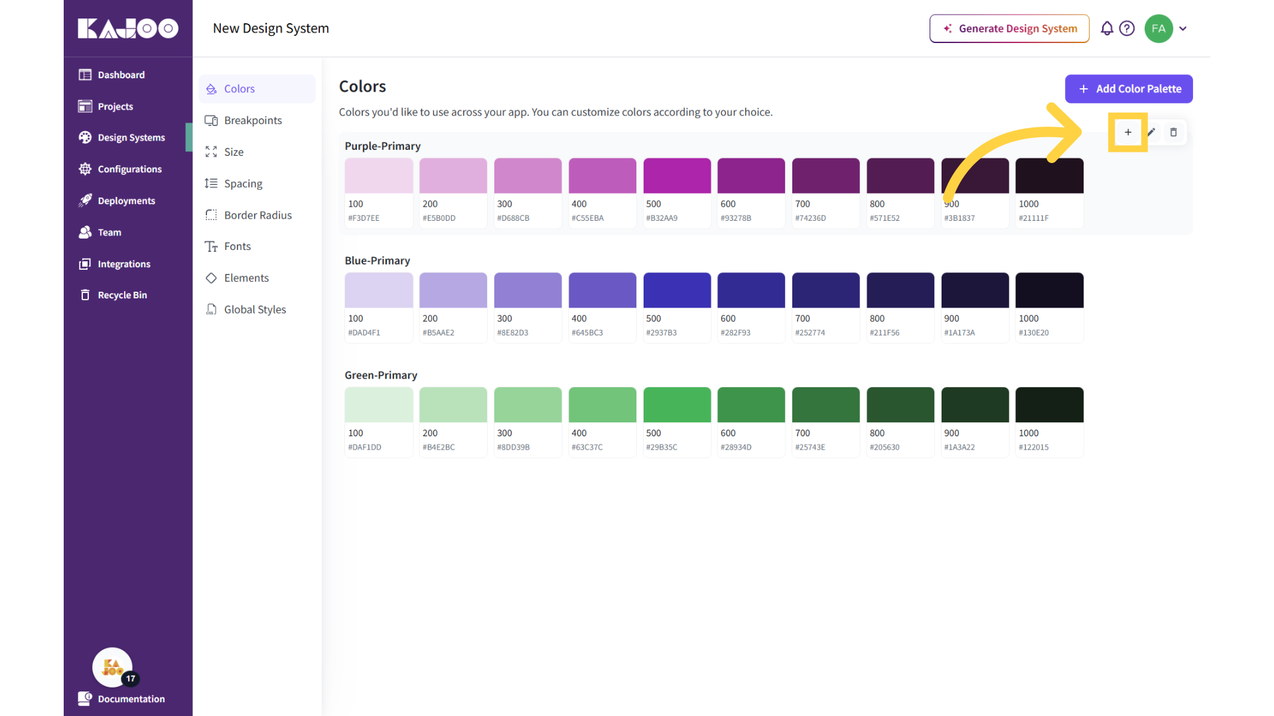Screen dimensions: 1274x716
Task: Select Blue-Primary 400 swatch #645BC3
Action: (602, 308)
